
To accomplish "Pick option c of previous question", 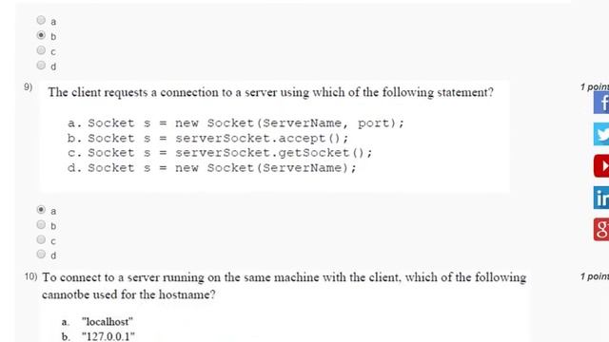I will point(41,50).
